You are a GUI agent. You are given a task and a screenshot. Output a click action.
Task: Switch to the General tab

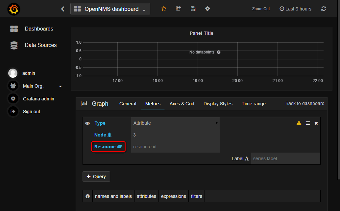click(128, 104)
